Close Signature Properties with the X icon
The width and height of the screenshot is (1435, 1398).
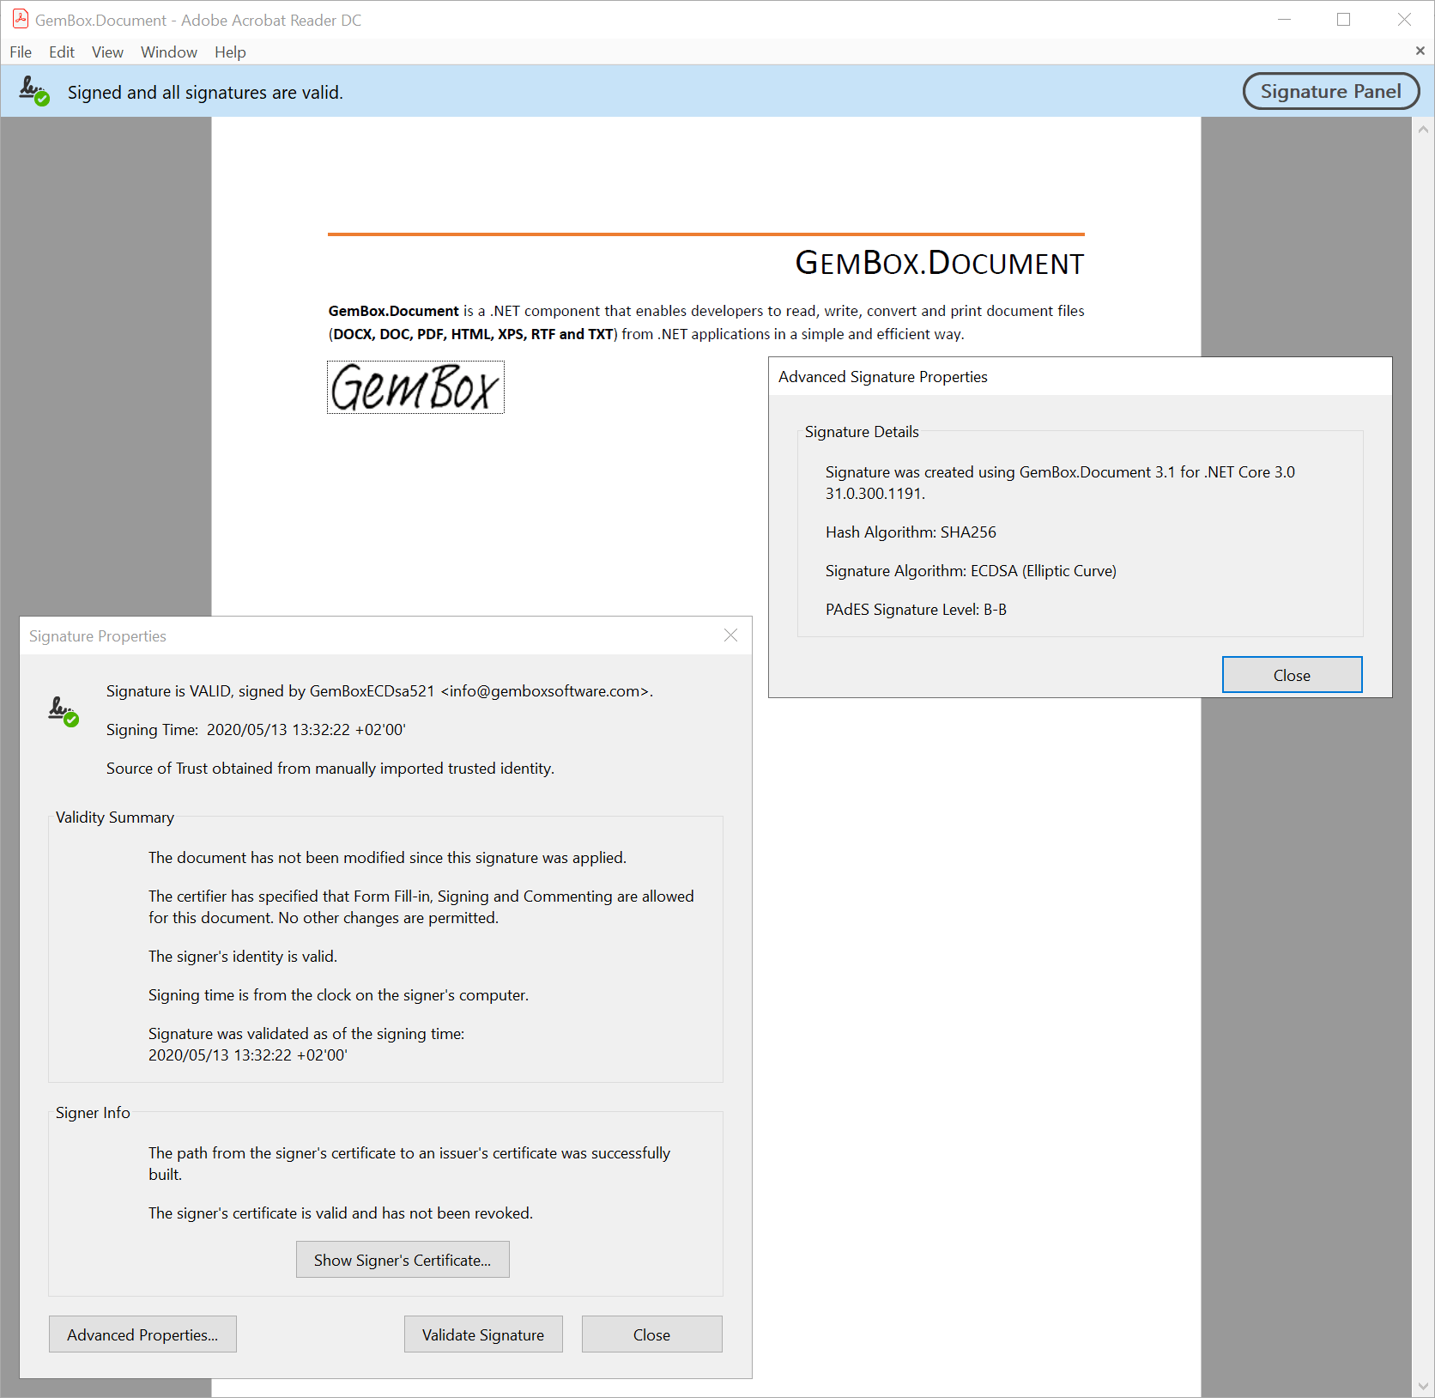click(x=730, y=635)
